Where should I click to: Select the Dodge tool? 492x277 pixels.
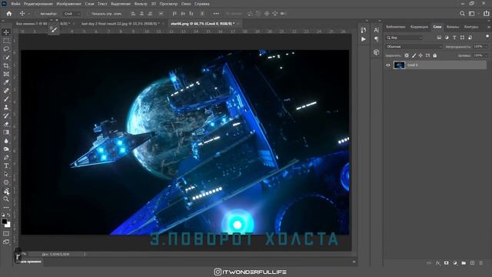[6, 149]
